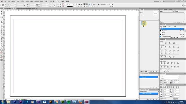
Task: Set paragraph align left
Action: (x=161, y=87)
